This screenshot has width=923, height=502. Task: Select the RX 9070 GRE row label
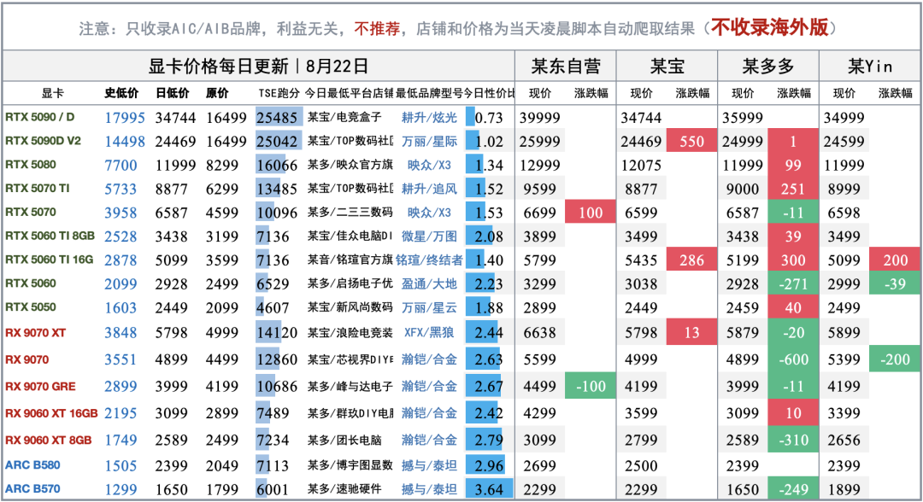click(41, 386)
